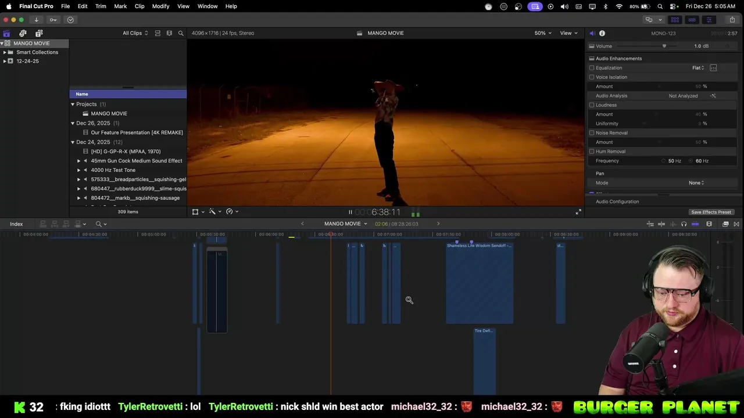The width and height of the screenshot is (744, 418).
Task: Enable the Loudness checkbox
Action: 592,105
